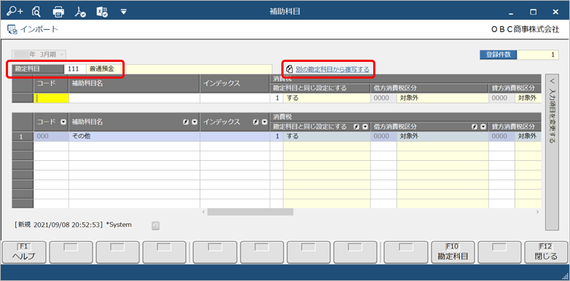Click the 普通預金 account name field

(x=179, y=68)
